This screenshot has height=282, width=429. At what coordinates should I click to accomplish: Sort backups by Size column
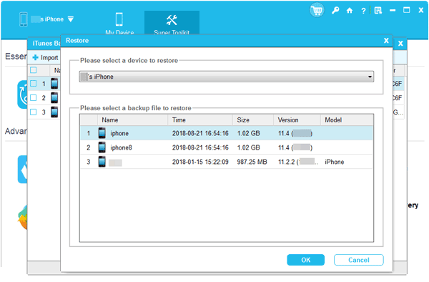(x=253, y=120)
